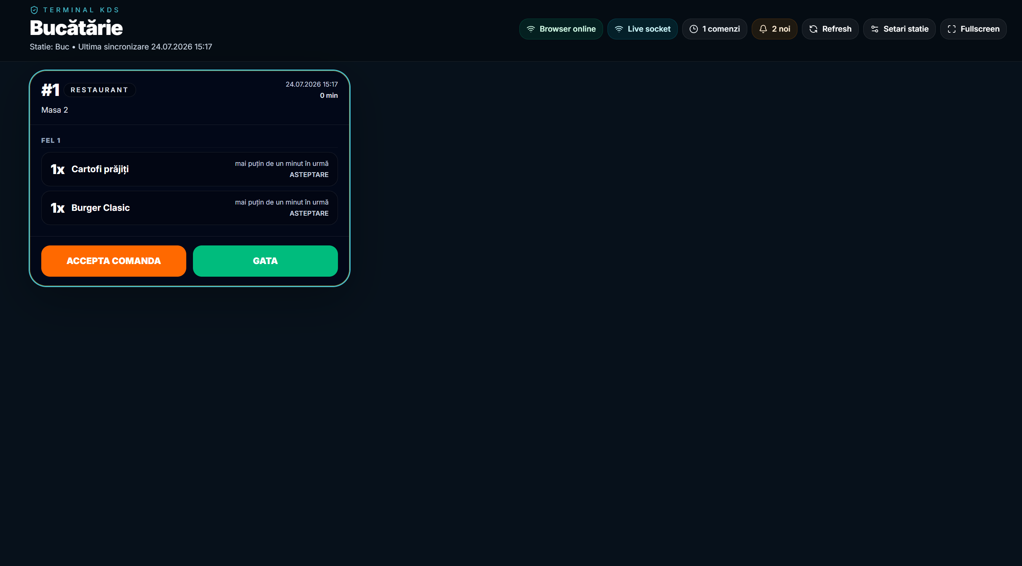This screenshot has width=1022, height=566.
Task: Click the 1x quantity of Cartofi prăjiți
Action: point(58,170)
